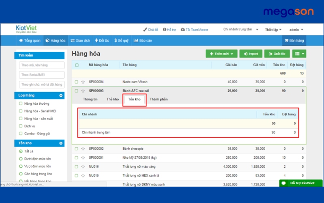Check the Dịch vụ filter checkbox

[21, 126]
